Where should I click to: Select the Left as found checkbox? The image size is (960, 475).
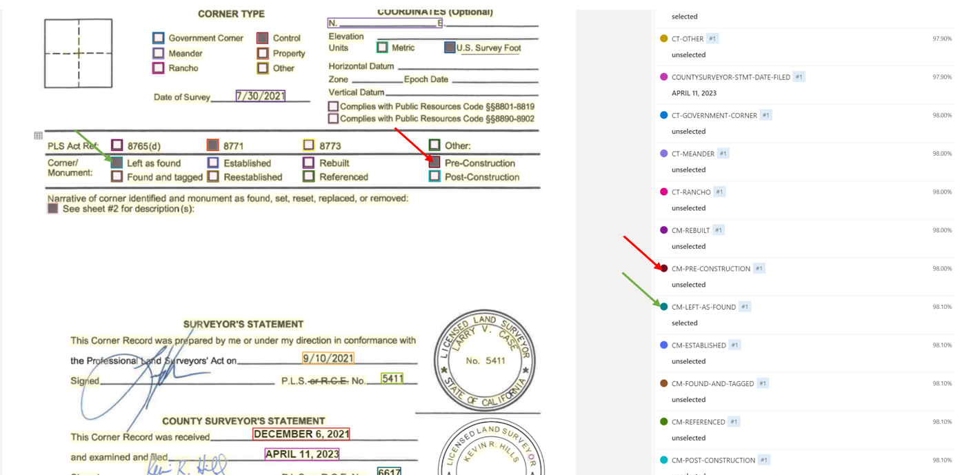[x=117, y=163]
